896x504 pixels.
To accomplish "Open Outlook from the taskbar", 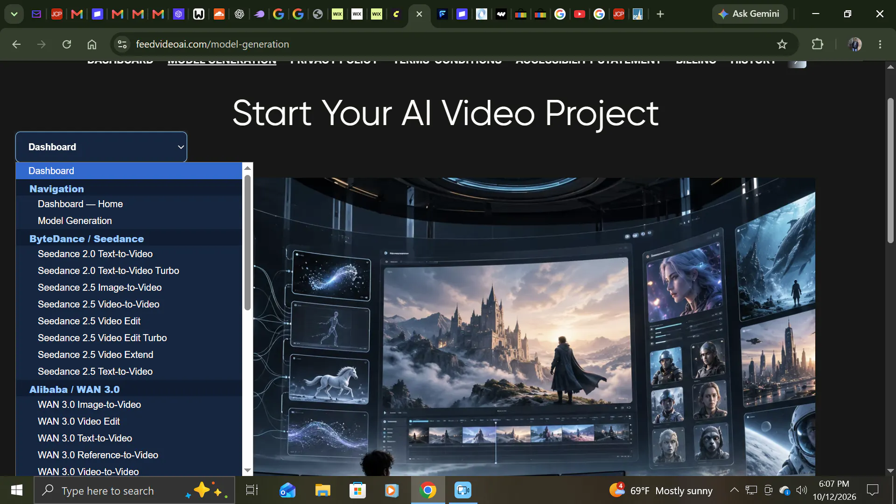I will (287, 490).
